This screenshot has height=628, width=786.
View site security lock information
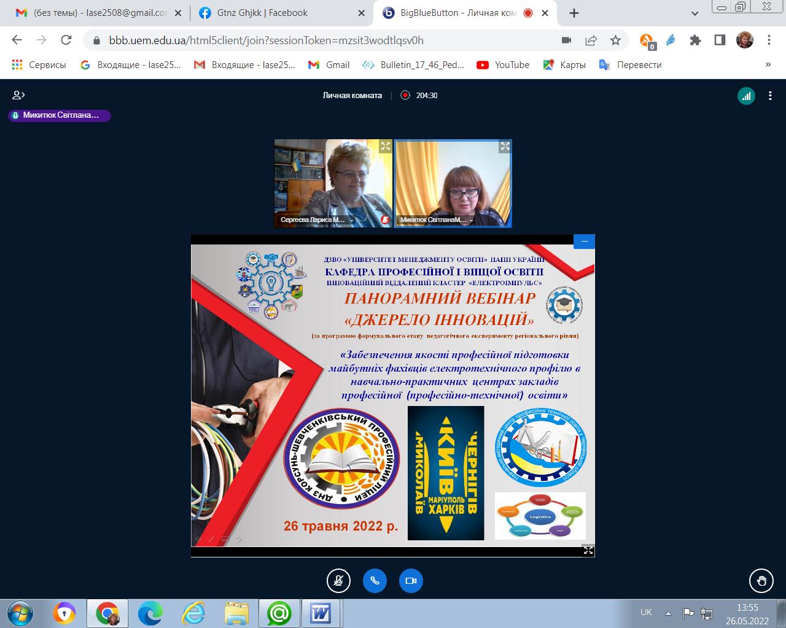(96, 40)
